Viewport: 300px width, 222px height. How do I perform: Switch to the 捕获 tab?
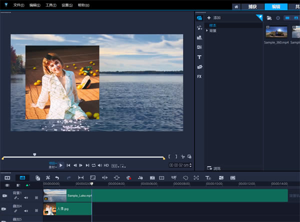click(252, 6)
